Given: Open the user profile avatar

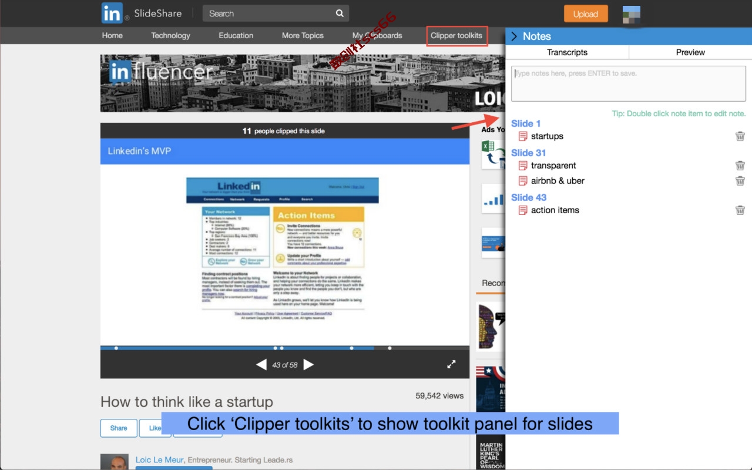Looking at the screenshot, I should tap(632, 14).
